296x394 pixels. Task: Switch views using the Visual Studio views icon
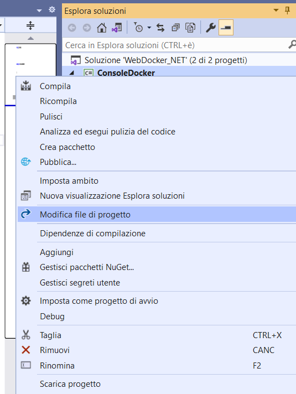click(117, 28)
